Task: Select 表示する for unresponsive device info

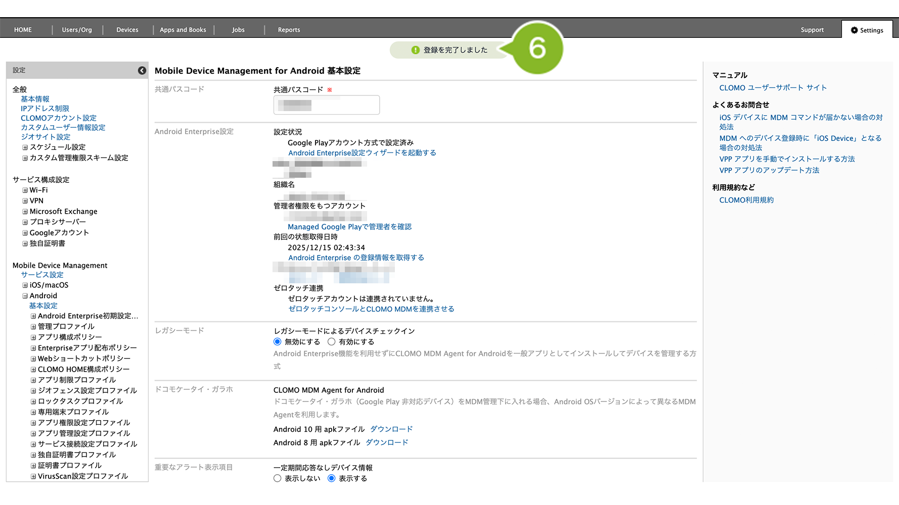Action: (x=332, y=478)
